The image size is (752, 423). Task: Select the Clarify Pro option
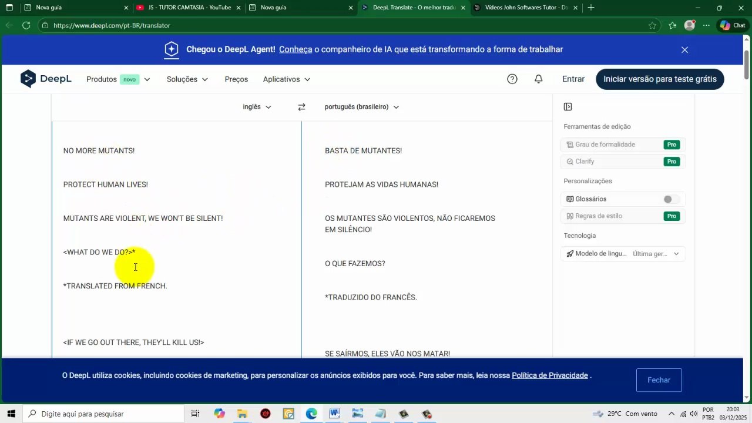(x=623, y=162)
